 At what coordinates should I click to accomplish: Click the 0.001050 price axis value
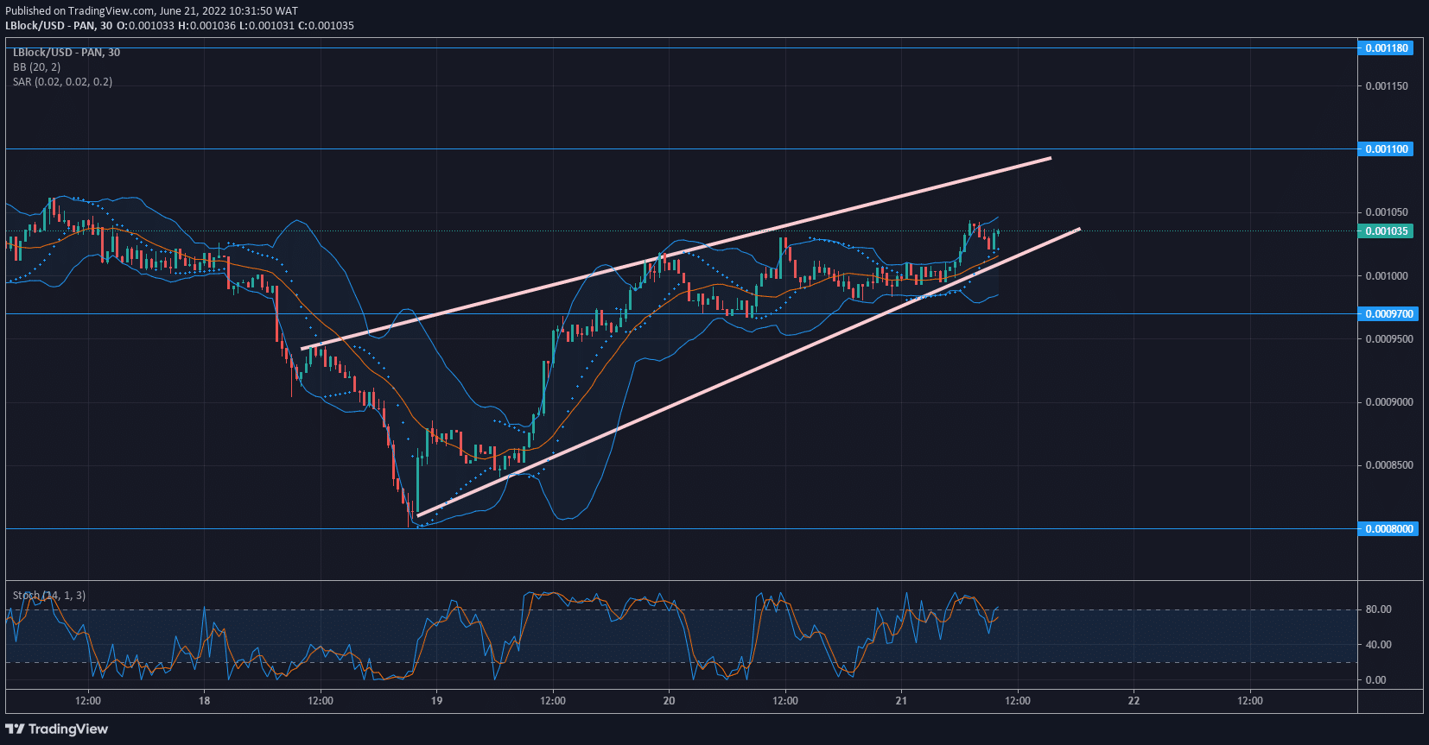tap(1387, 212)
